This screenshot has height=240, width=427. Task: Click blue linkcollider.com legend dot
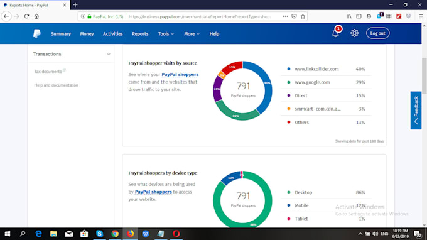289,69
